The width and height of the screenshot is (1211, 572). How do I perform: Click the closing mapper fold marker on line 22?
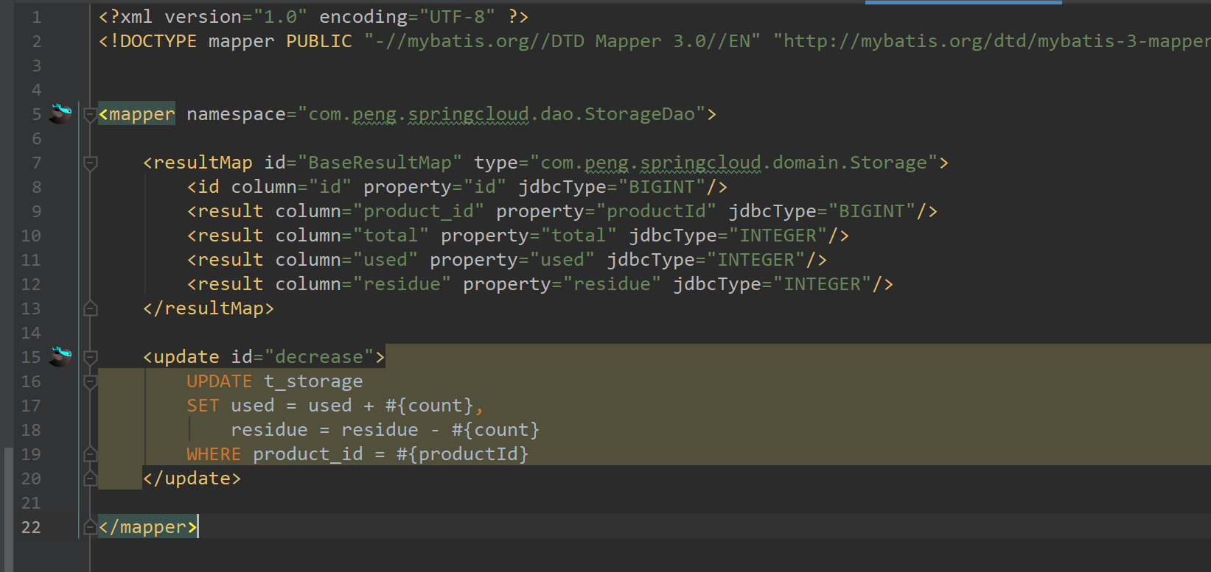(x=90, y=527)
